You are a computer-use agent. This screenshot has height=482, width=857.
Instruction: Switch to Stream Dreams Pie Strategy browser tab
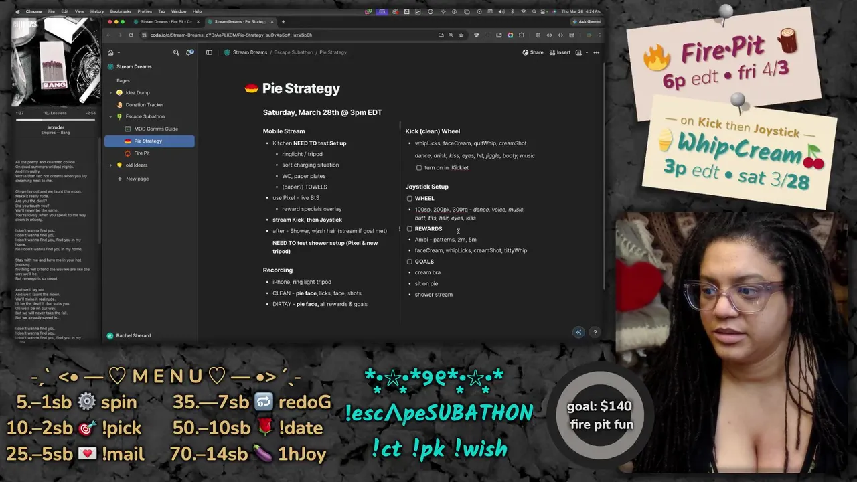click(240, 21)
